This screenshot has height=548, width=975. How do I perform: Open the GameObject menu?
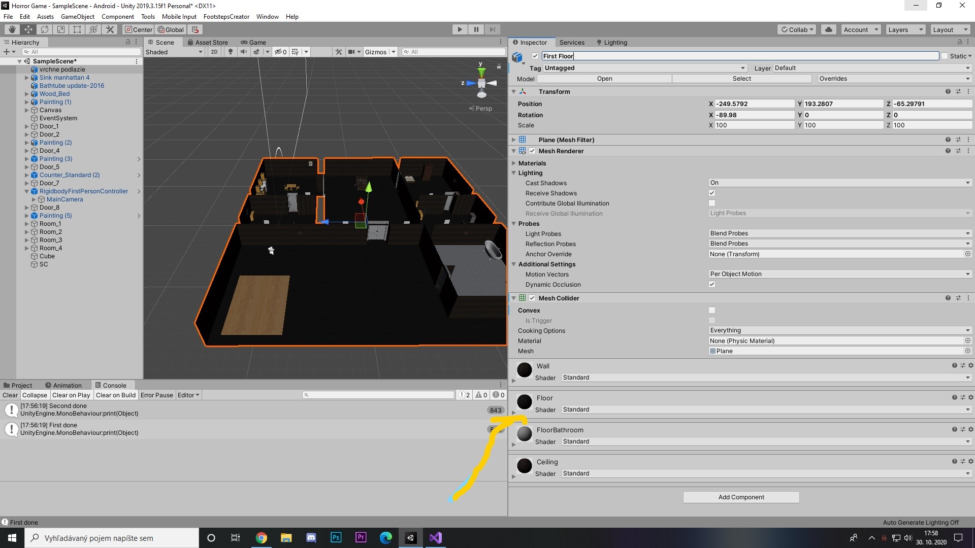pos(77,16)
